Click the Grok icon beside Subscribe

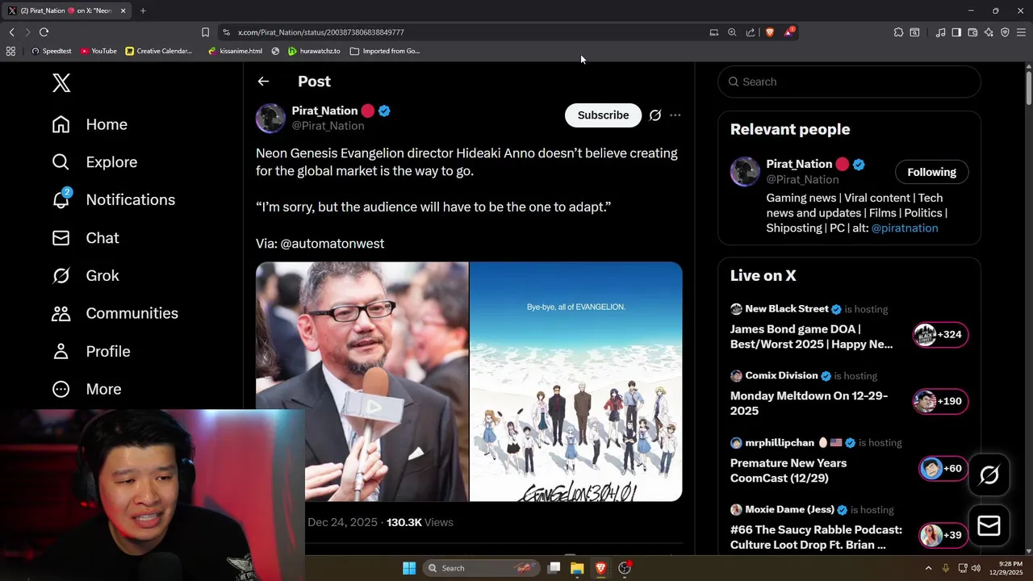655,115
